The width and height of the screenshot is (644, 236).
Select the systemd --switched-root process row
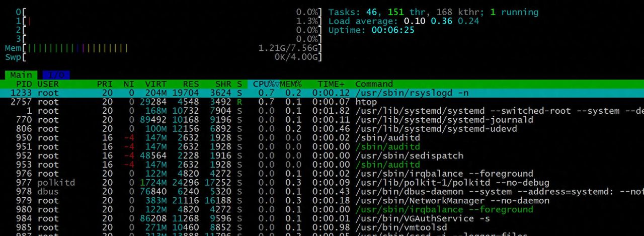(x=322, y=111)
